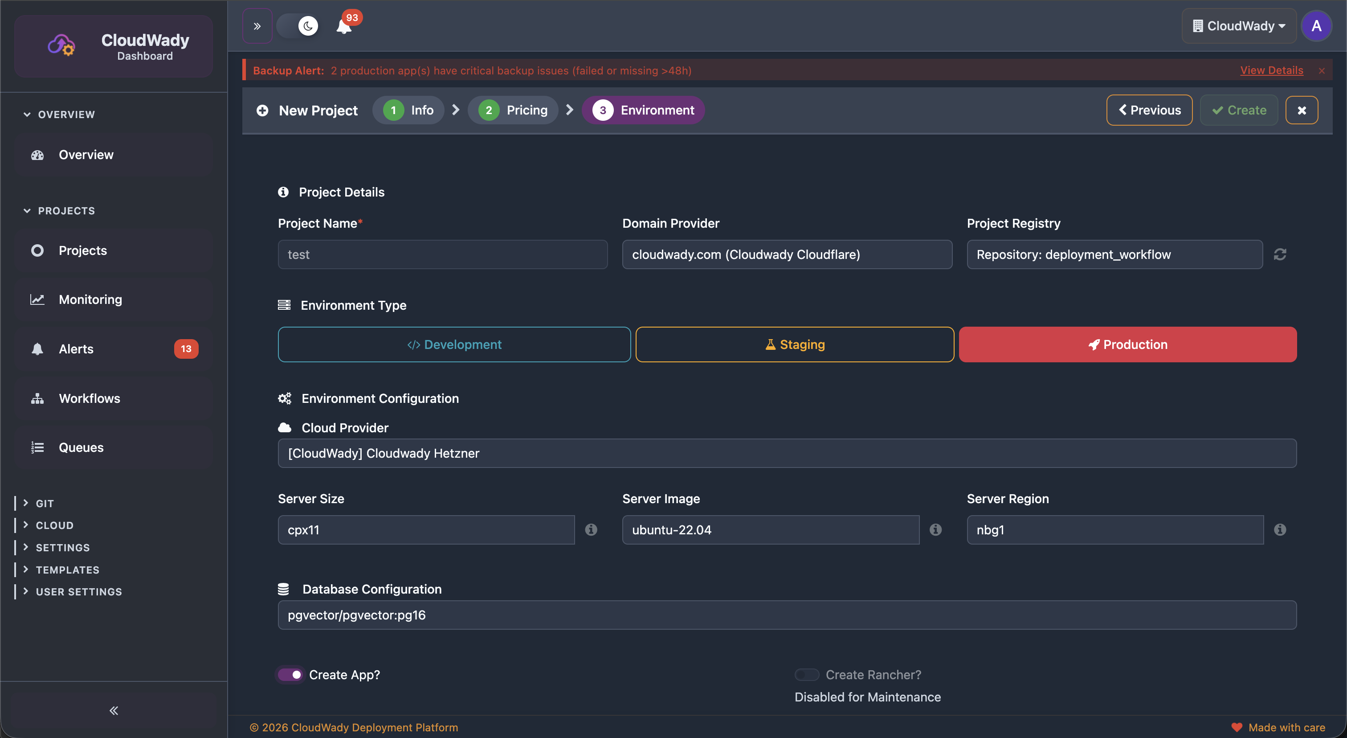Screen dimensions: 1347x738
Task: Click the user avatar A icon
Action: [1316, 26]
